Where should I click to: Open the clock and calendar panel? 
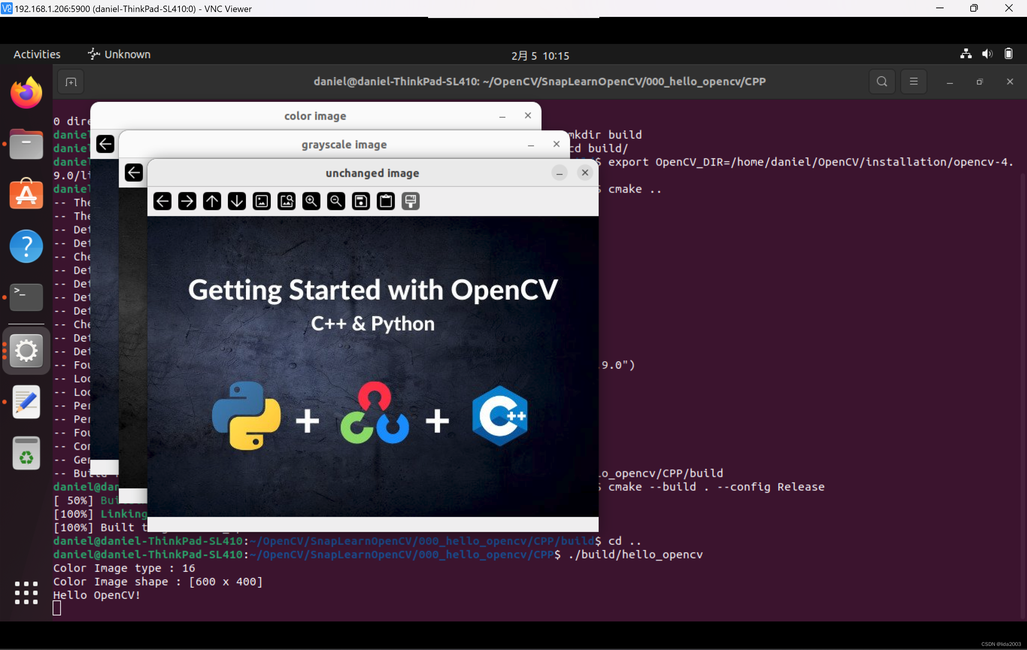[540, 56]
